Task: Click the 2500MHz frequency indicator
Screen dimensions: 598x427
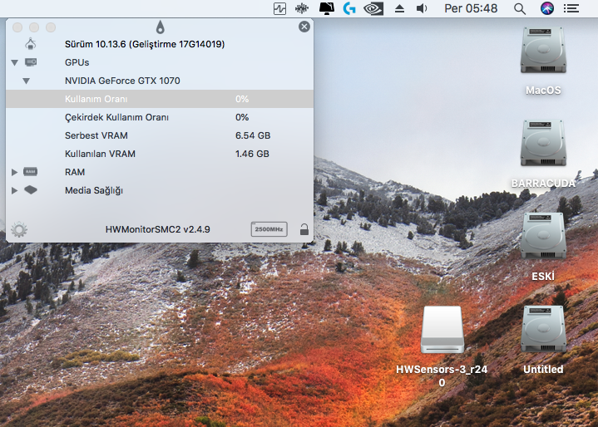Action: pyautogui.click(x=269, y=229)
